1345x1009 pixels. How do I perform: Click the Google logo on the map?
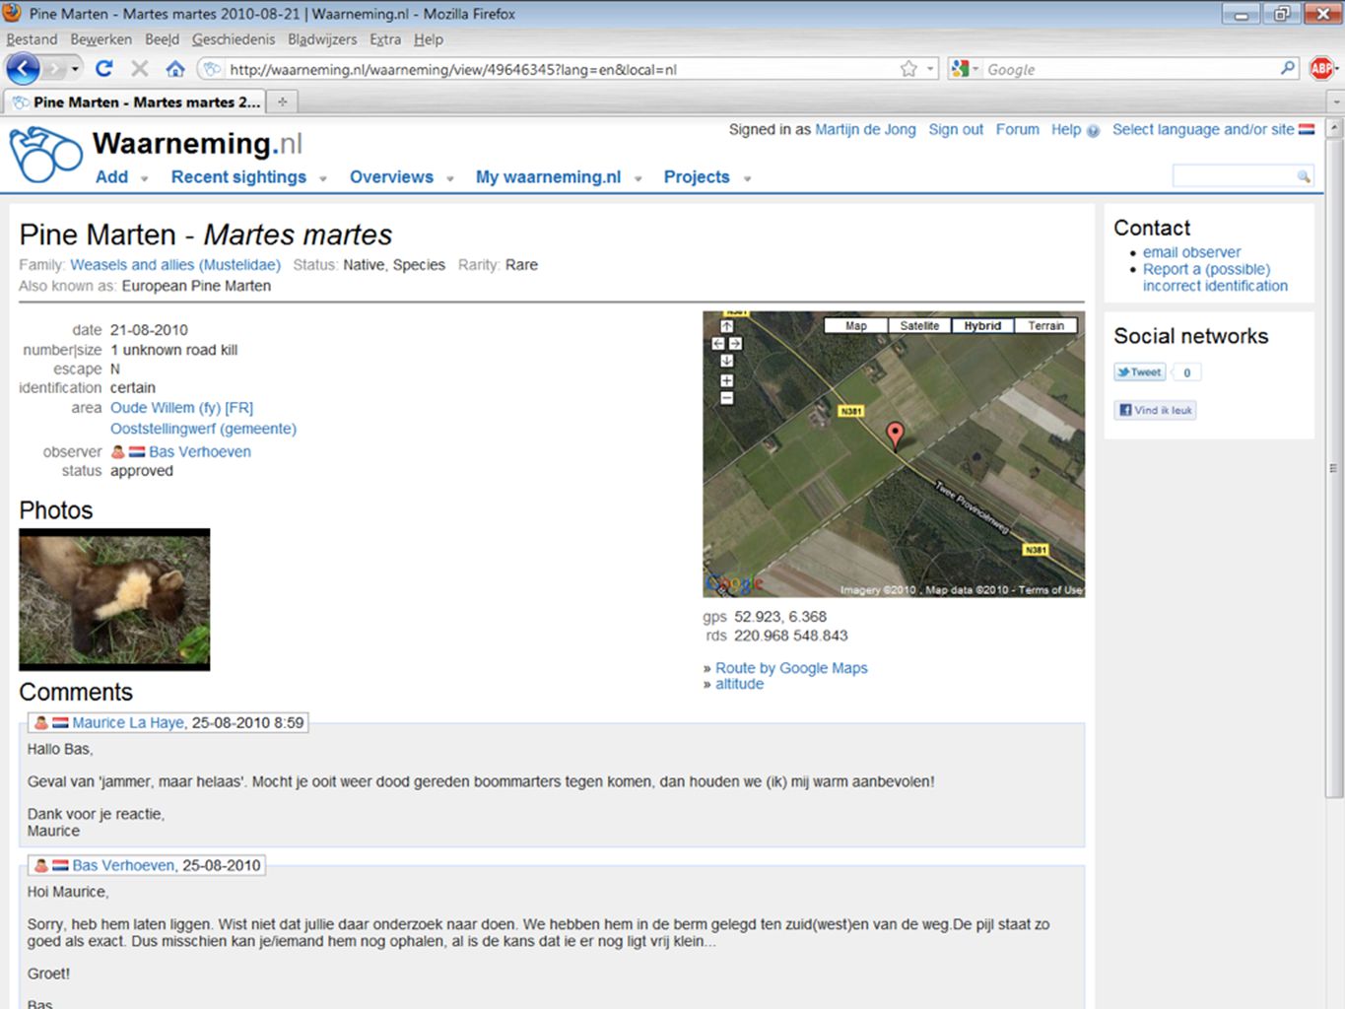tap(734, 583)
